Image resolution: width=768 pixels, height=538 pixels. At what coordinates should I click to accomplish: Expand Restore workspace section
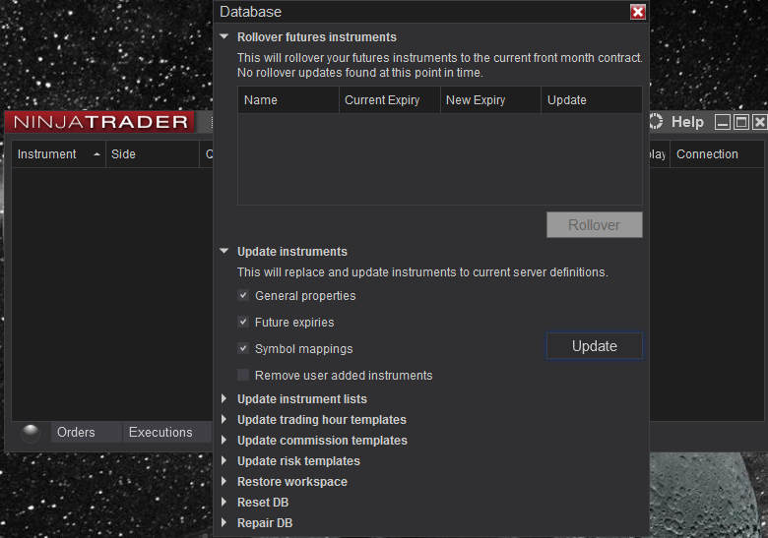pos(224,481)
